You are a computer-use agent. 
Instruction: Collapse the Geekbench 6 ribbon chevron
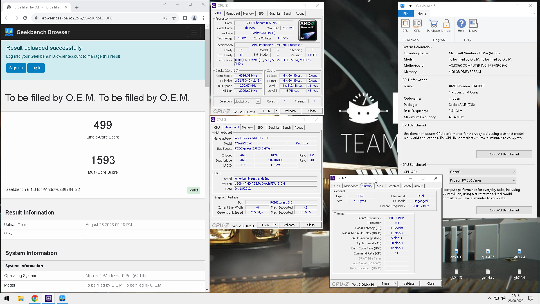click(534, 13)
